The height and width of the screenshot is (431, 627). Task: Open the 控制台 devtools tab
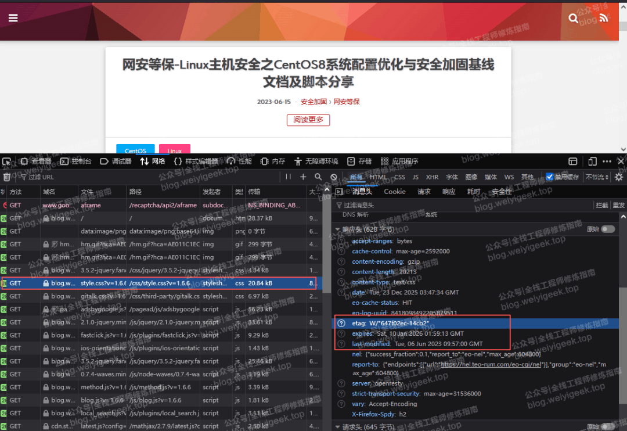pos(77,161)
